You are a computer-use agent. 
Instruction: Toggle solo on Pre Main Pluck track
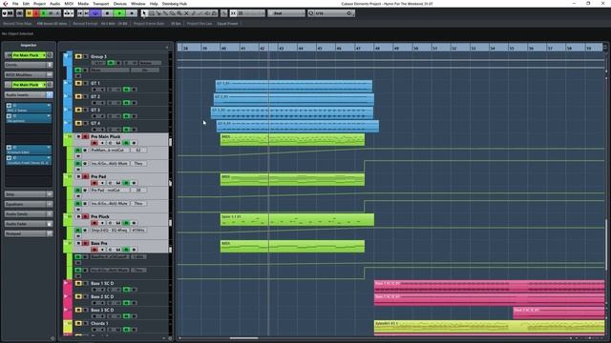tap(85, 136)
